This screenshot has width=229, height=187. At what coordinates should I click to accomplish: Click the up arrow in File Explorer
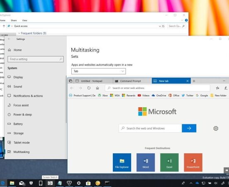tap(4, 26)
